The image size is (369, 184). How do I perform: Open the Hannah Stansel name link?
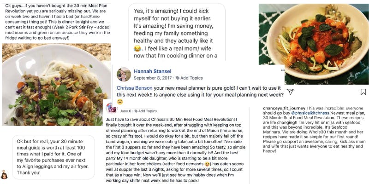[153, 71]
